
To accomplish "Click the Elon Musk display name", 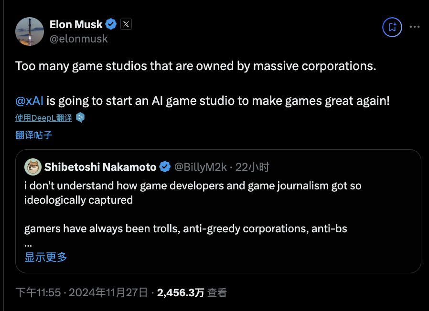I will pos(76,24).
